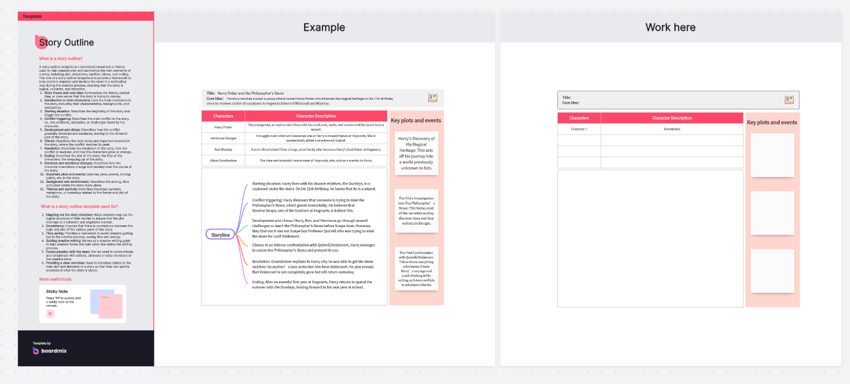Select the Work here frame header
This screenshot has width=850, height=384.
click(670, 28)
